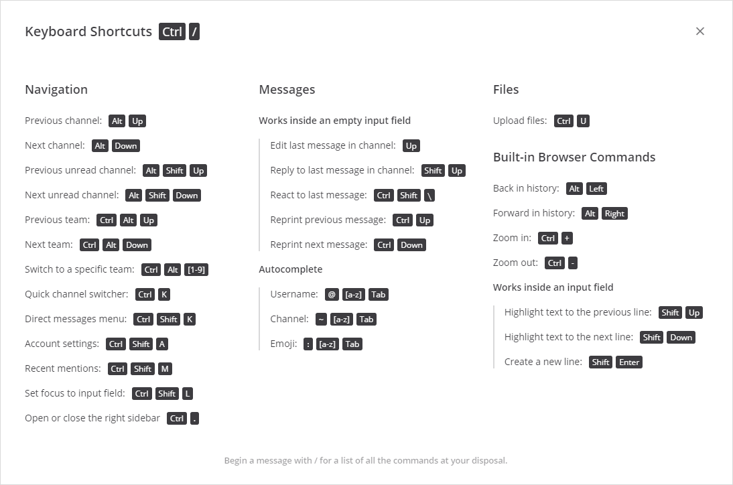Click the Ctrl key badge in the title

pos(172,32)
